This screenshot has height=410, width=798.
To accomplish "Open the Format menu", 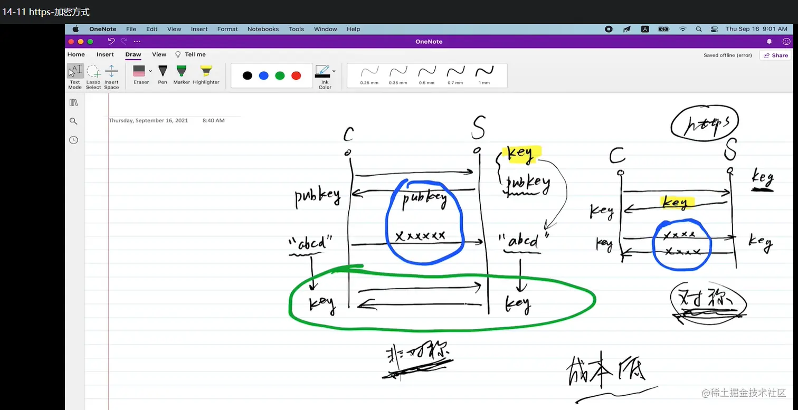I will pos(227,29).
